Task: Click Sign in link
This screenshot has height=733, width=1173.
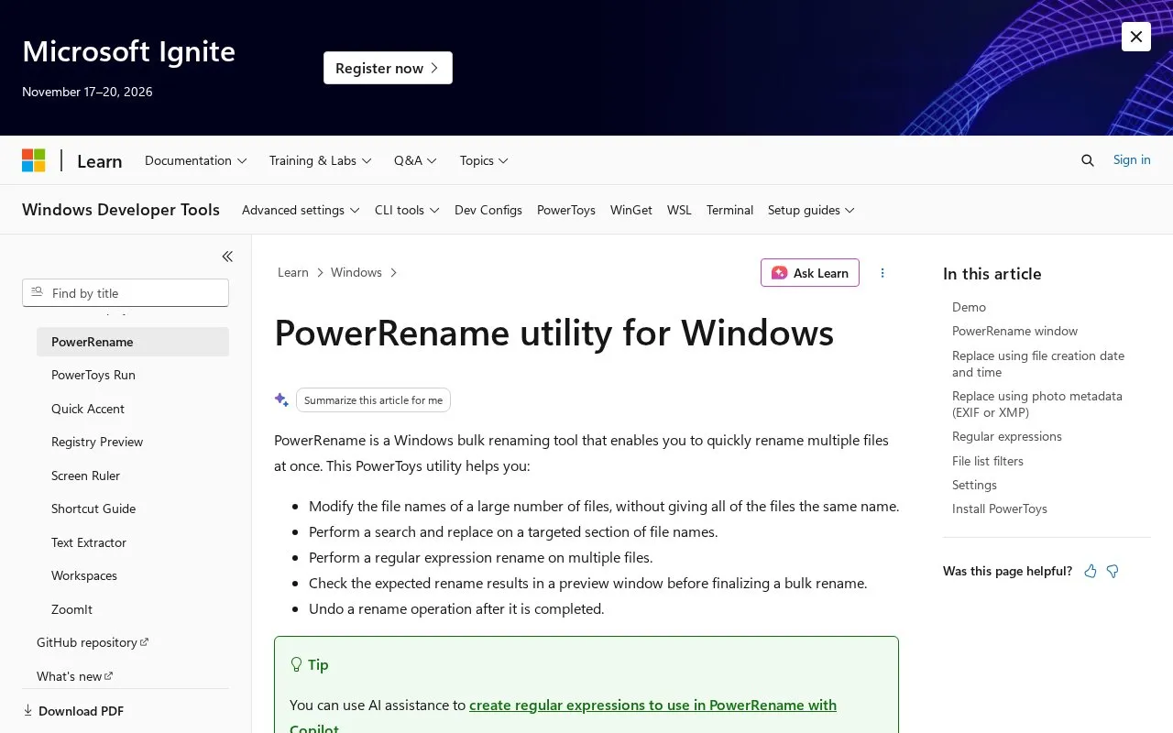Action: [x=1132, y=159]
